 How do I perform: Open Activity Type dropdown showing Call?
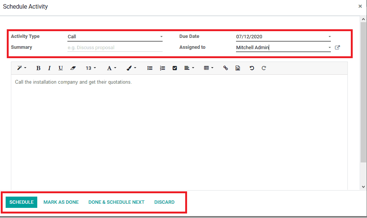click(x=115, y=37)
